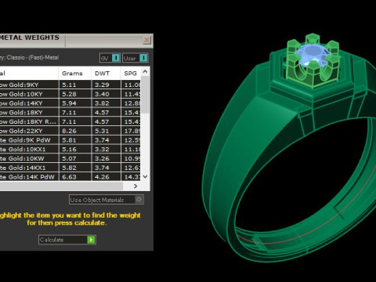The width and height of the screenshot is (376, 282).
Task: Click the 3.26 DWT value
Action: (x=102, y=158)
